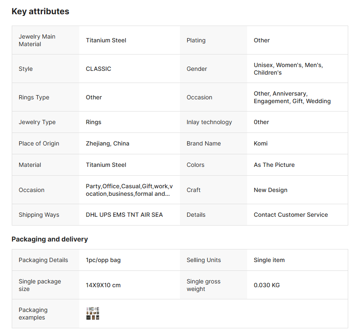Select the Komi brand name value
This screenshot has width=352, height=335.
pos(261,143)
